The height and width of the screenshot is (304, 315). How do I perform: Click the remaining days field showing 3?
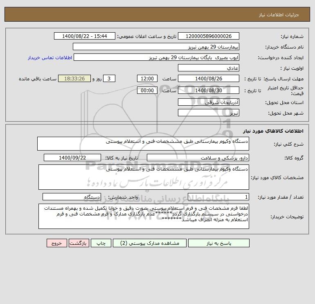point(109,79)
